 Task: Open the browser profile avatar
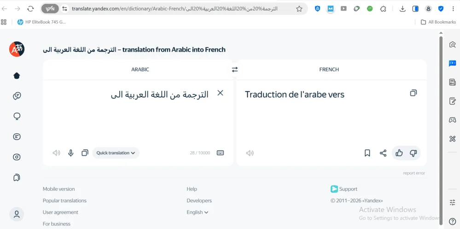pyautogui.click(x=428, y=9)
